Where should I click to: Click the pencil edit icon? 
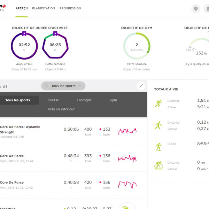click(x=141, y=86)
